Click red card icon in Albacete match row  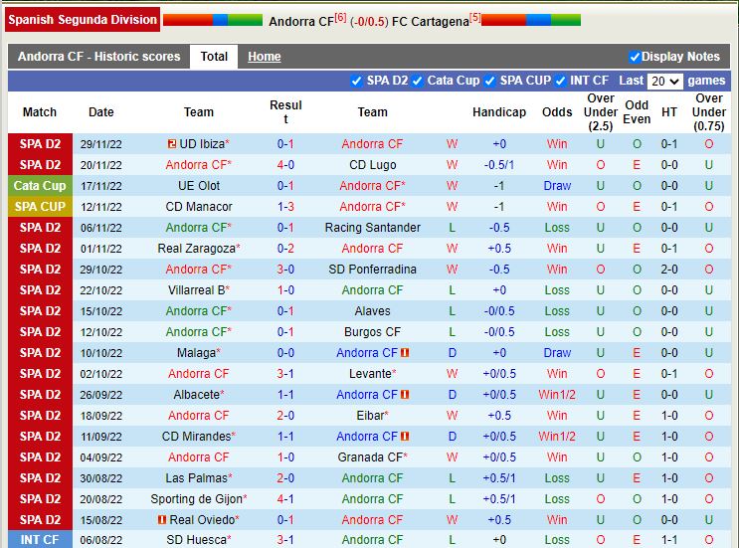point(405,395)
